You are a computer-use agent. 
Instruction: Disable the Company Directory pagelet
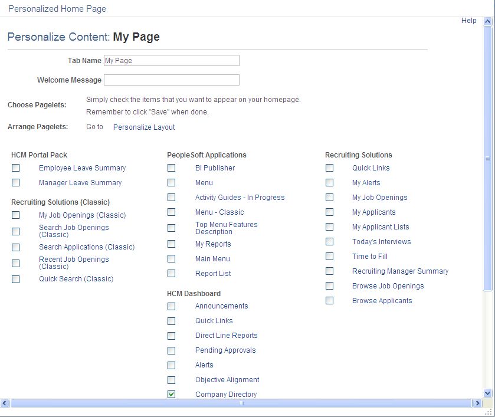[171, 394]
